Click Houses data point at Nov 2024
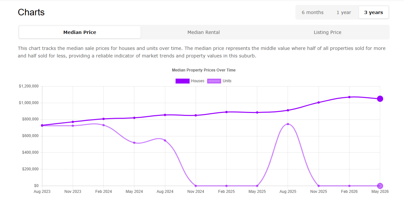The height and width of the screenshot is (203, 404). (196, 115)
